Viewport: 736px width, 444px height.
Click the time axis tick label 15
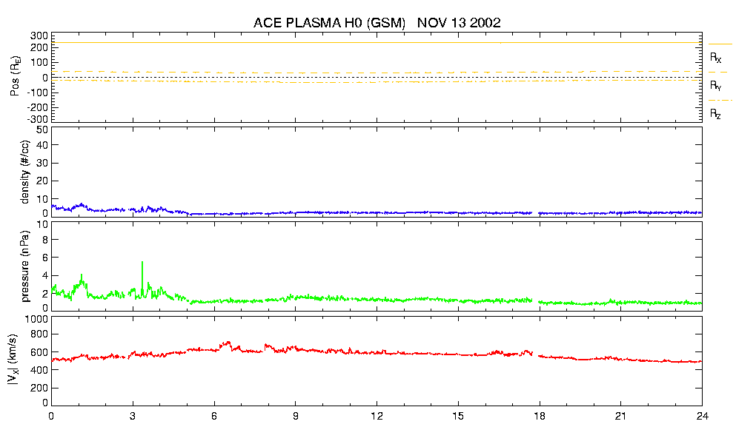click(x=458, y=416)
